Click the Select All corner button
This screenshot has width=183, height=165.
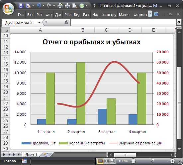coord(6,30)
